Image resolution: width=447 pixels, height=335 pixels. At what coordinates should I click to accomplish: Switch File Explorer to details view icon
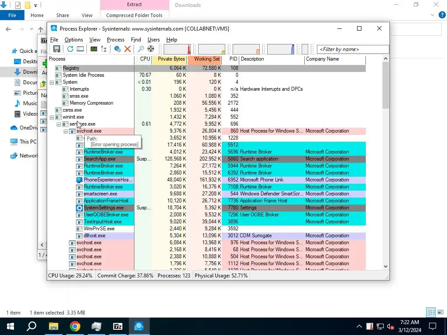pos(431,312)
